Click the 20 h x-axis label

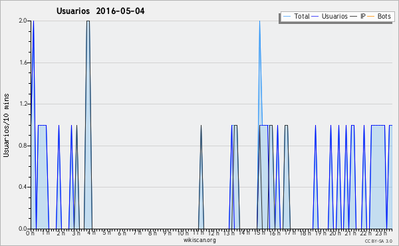[x=336, y=233]
